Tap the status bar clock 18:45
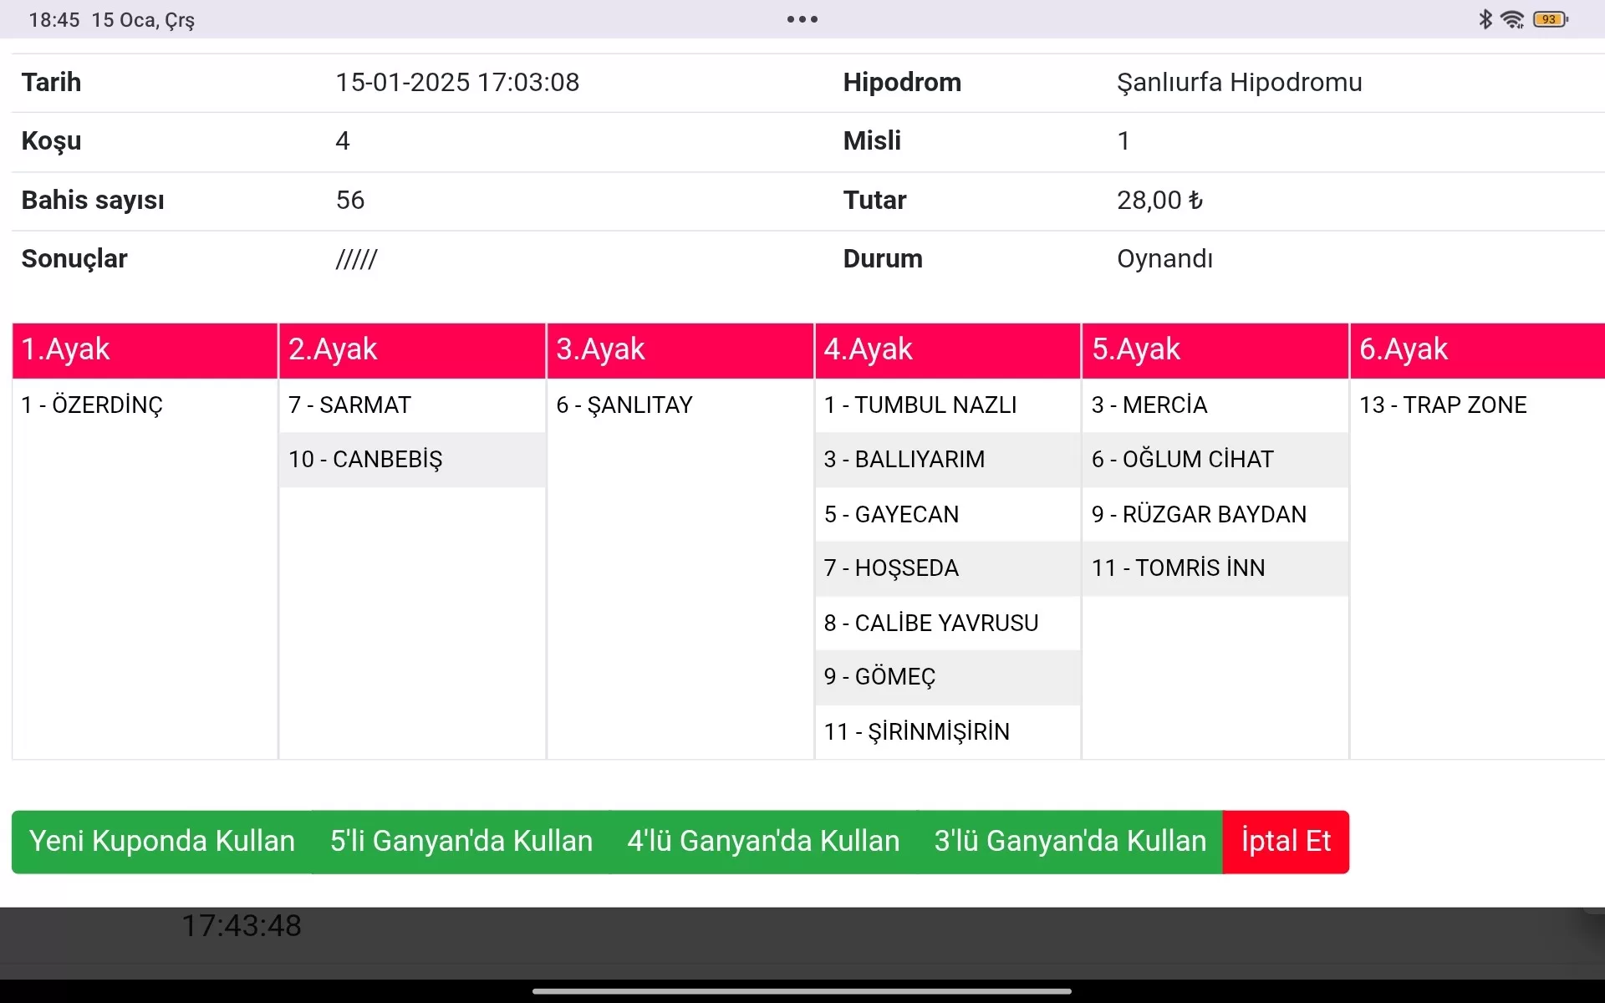Viewport: 1605px width, 1003px height. 54,20
